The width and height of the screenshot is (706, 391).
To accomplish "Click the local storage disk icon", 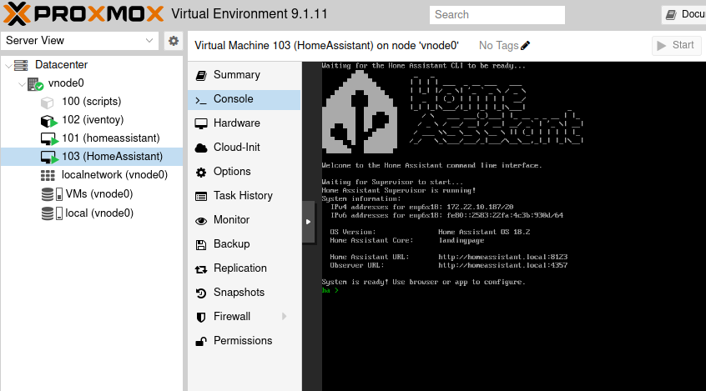I will (52, 213).
